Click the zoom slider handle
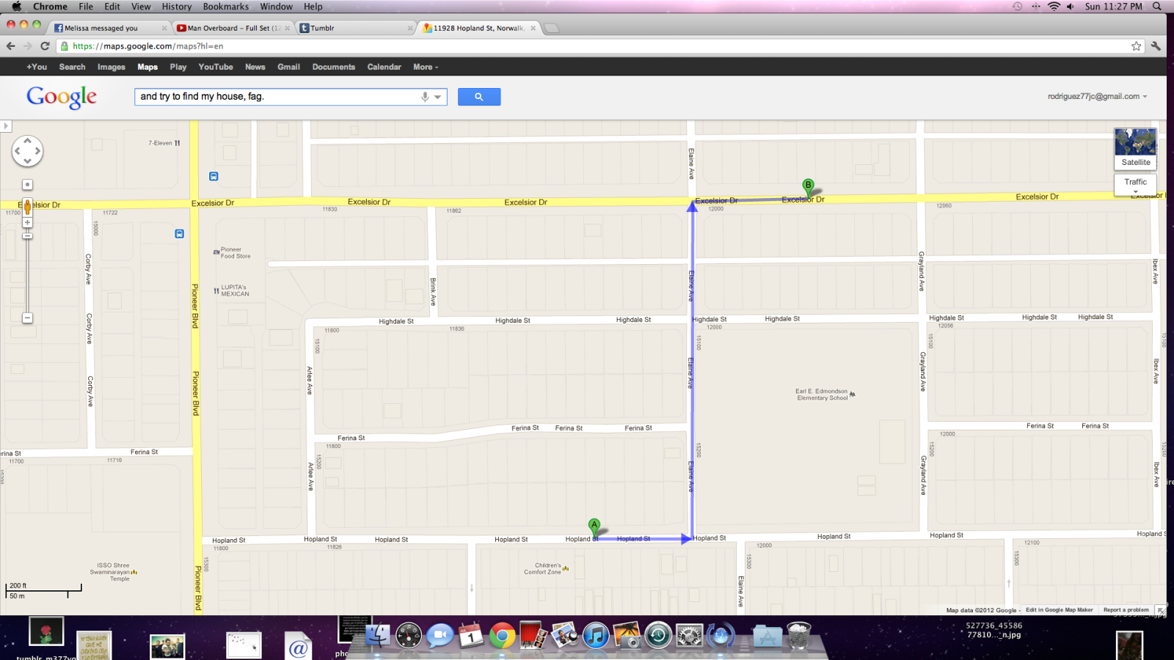Viewport: 1174px width, 660px height. pyautogui.click(x=27, y=235)
